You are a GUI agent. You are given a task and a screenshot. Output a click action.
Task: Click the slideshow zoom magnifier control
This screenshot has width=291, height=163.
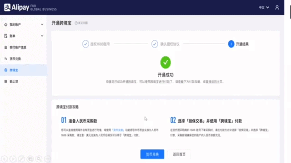tap(39, 159)
